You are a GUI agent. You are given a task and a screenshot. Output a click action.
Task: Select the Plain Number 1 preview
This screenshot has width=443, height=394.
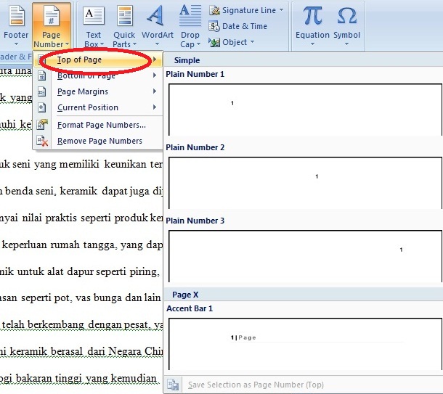tap(305, 110)
